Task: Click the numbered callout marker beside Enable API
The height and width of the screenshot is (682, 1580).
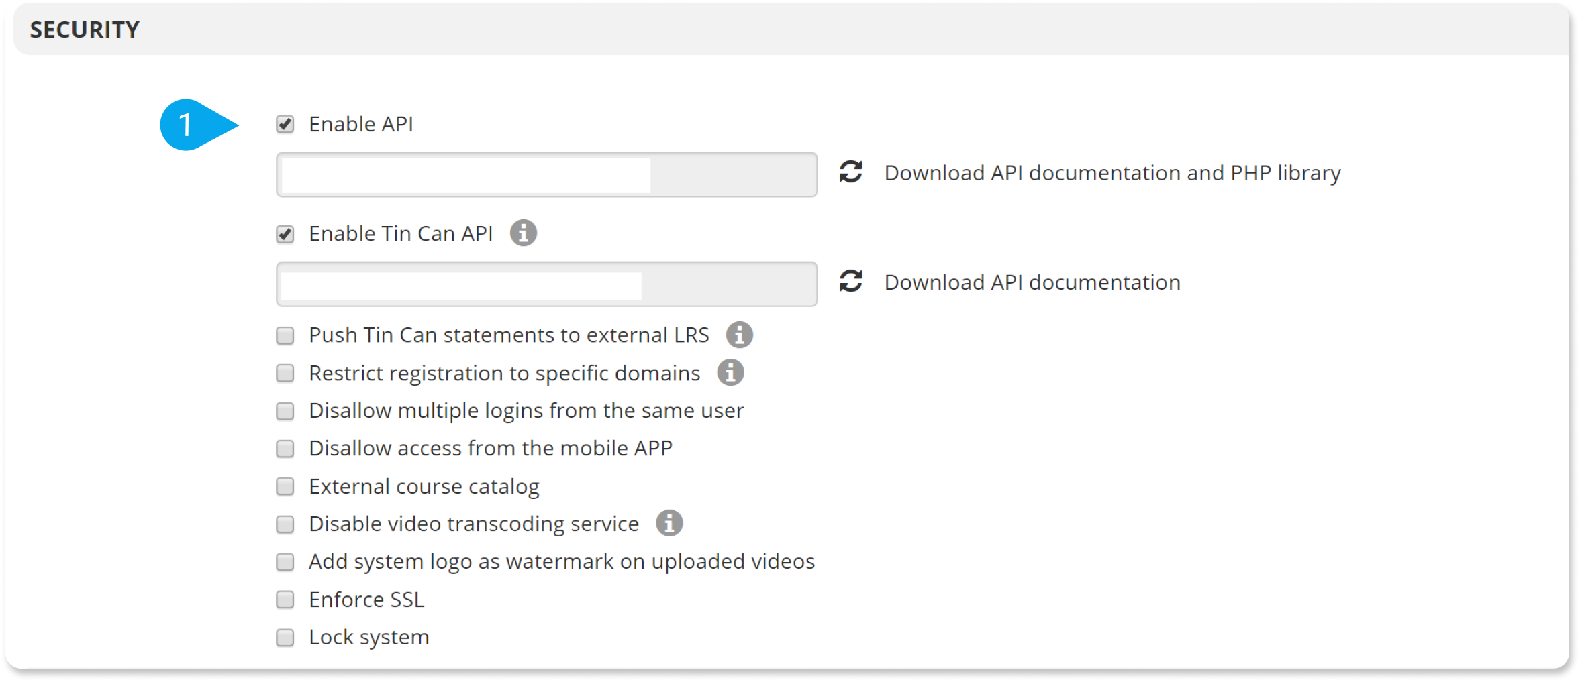Action: click(186, 124)
